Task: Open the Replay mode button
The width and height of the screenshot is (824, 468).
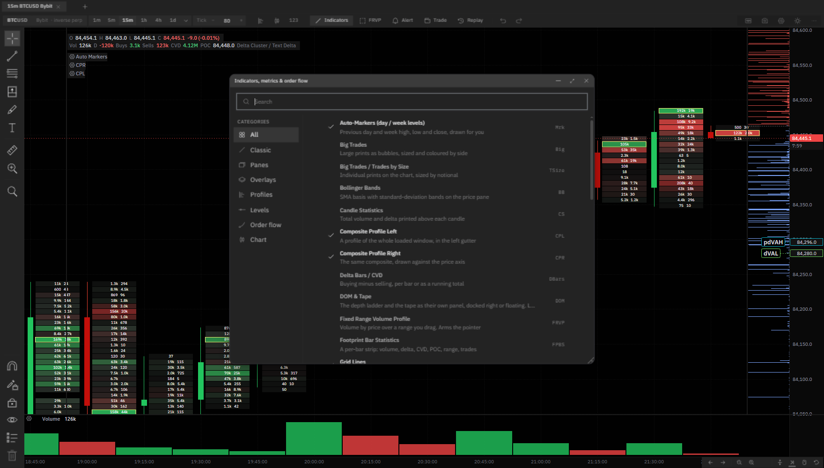Action: (470, 21)
